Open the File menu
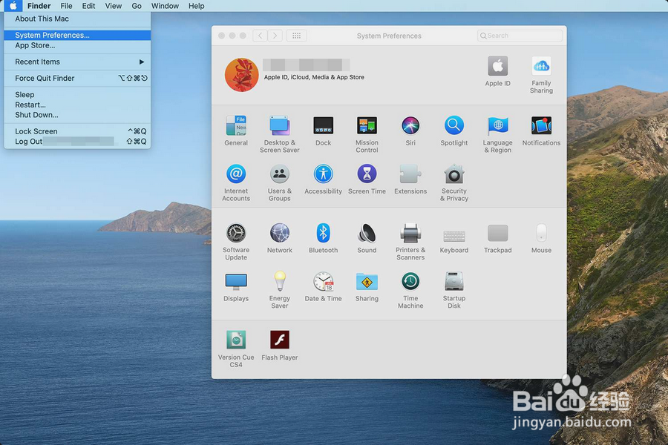This screenshot has width=668, height=445. pyautogui.click(x=66, y=6)
